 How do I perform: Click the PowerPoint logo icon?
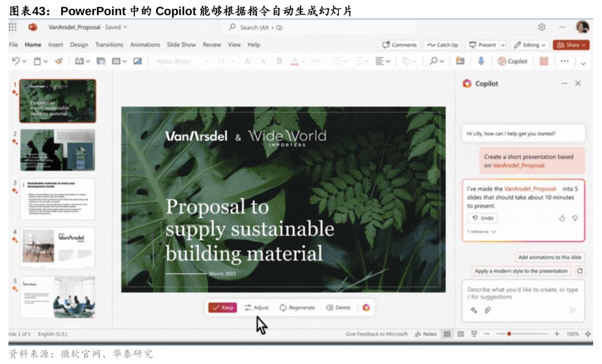click(x=33, y=27)
